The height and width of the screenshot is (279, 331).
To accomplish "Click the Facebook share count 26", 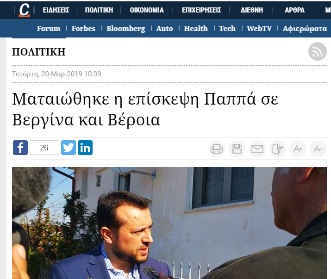I will pyautogui.click(x=44, y=148).
